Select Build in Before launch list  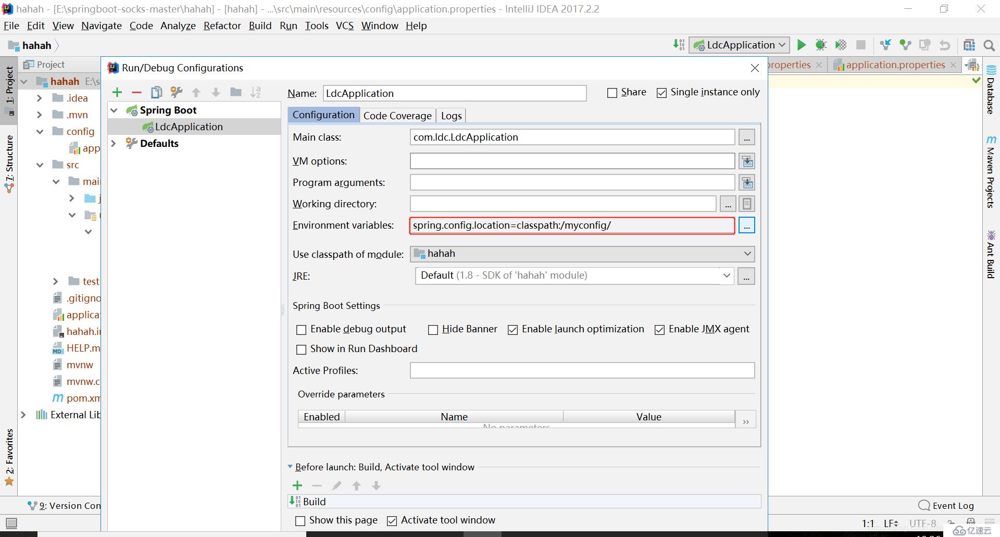524,502
